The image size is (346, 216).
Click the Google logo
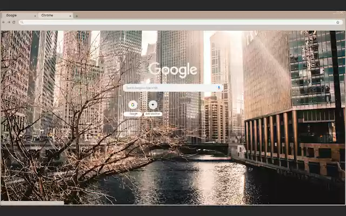173,70
